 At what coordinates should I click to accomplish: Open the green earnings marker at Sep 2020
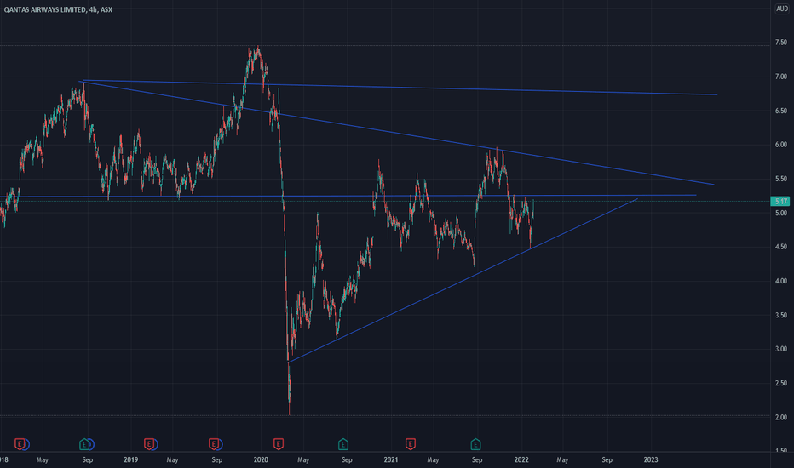[x=342, y=444]
